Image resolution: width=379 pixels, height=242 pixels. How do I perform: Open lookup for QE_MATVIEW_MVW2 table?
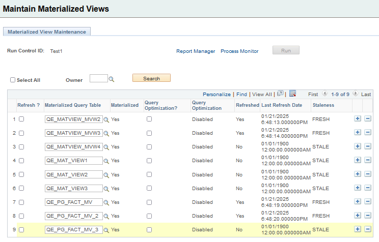pyautogui.click(x=106, y=119)
